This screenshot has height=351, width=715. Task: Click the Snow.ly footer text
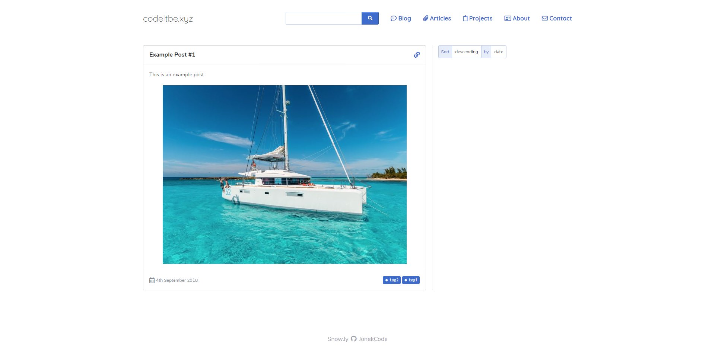click(338, 339)
